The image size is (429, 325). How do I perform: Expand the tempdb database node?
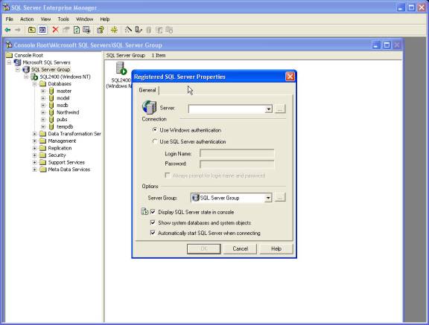[43, 126]
